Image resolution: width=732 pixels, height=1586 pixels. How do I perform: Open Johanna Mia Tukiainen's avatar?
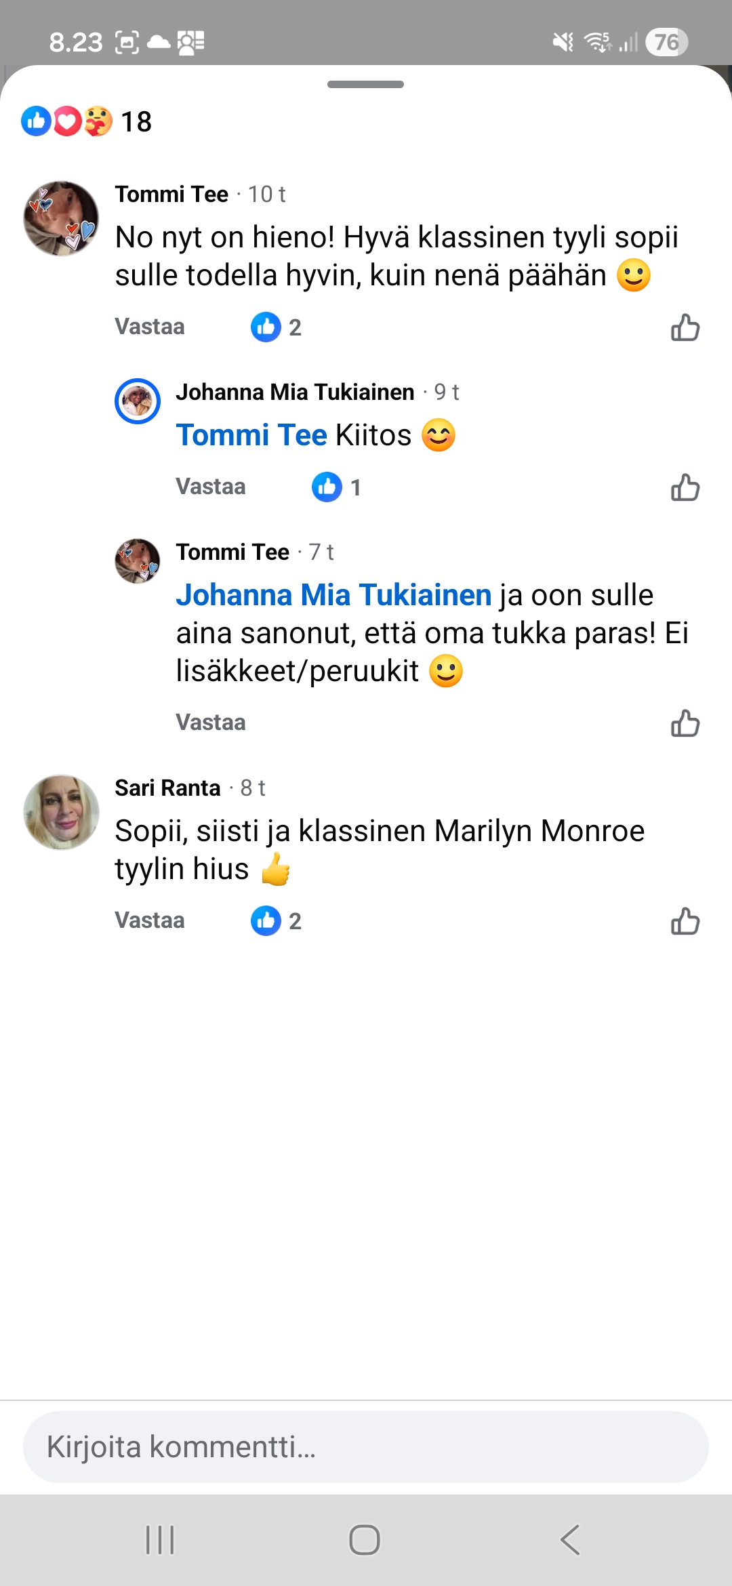coord(138,401)
